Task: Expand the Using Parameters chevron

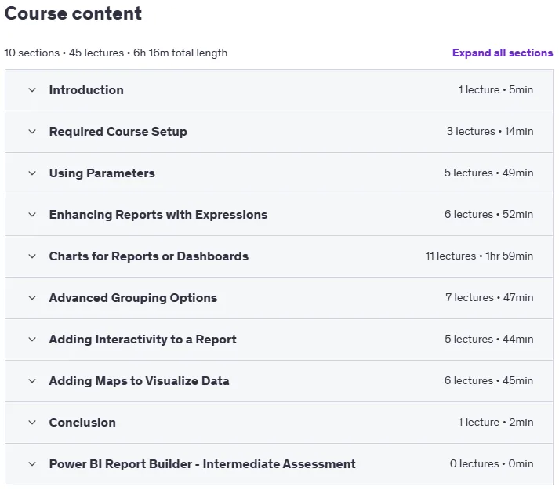Action: point(32,173)
